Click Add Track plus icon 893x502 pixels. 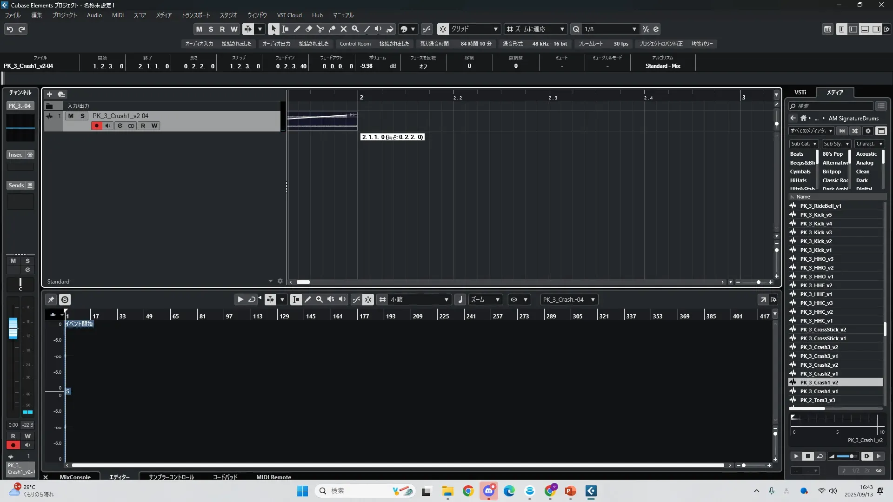(49, 94)
